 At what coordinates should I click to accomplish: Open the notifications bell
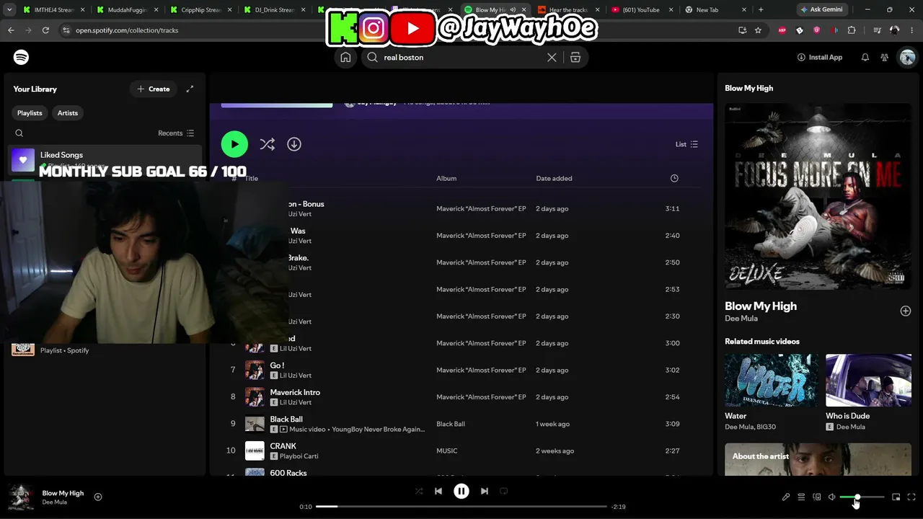click(865, 58)
